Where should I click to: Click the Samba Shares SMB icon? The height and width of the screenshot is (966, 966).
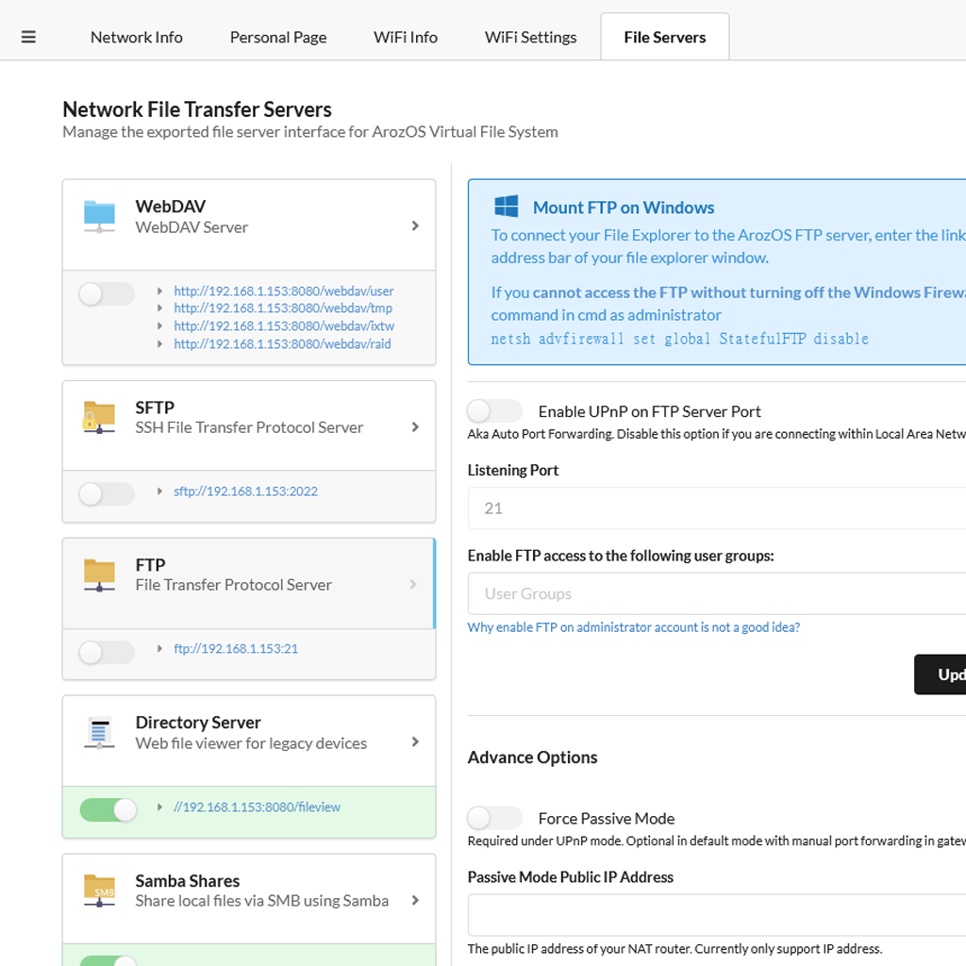coord(99,891)
